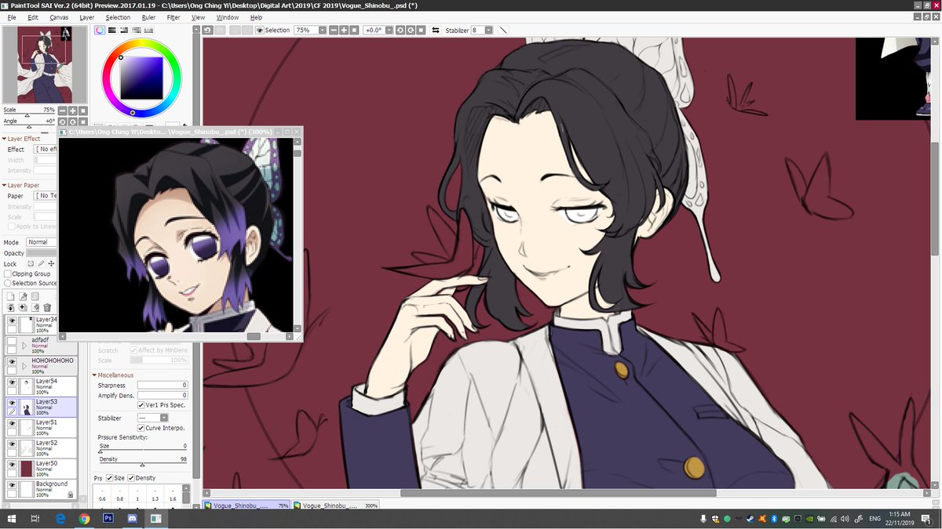Open Microsoft Edge from taskbar
This screenshot has height=529, width=942.
click(x=60, y=519)
